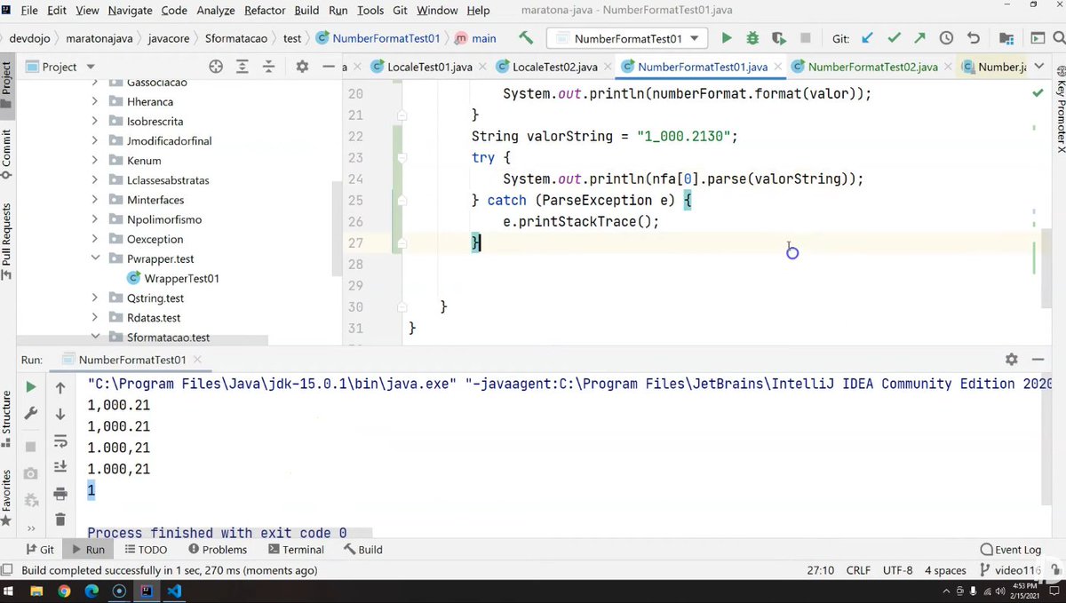Image resolution: width=1066 pixels, height=603 pixels.
Task: Click the Print icon in Run panel
Action: point(60,494)
